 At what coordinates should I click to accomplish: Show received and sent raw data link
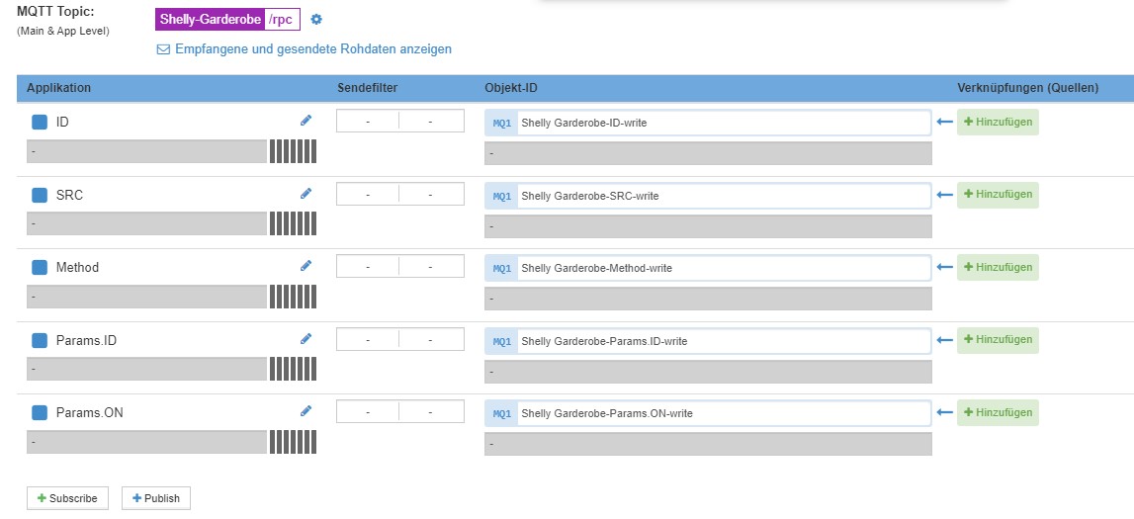(x=305, y=49)
